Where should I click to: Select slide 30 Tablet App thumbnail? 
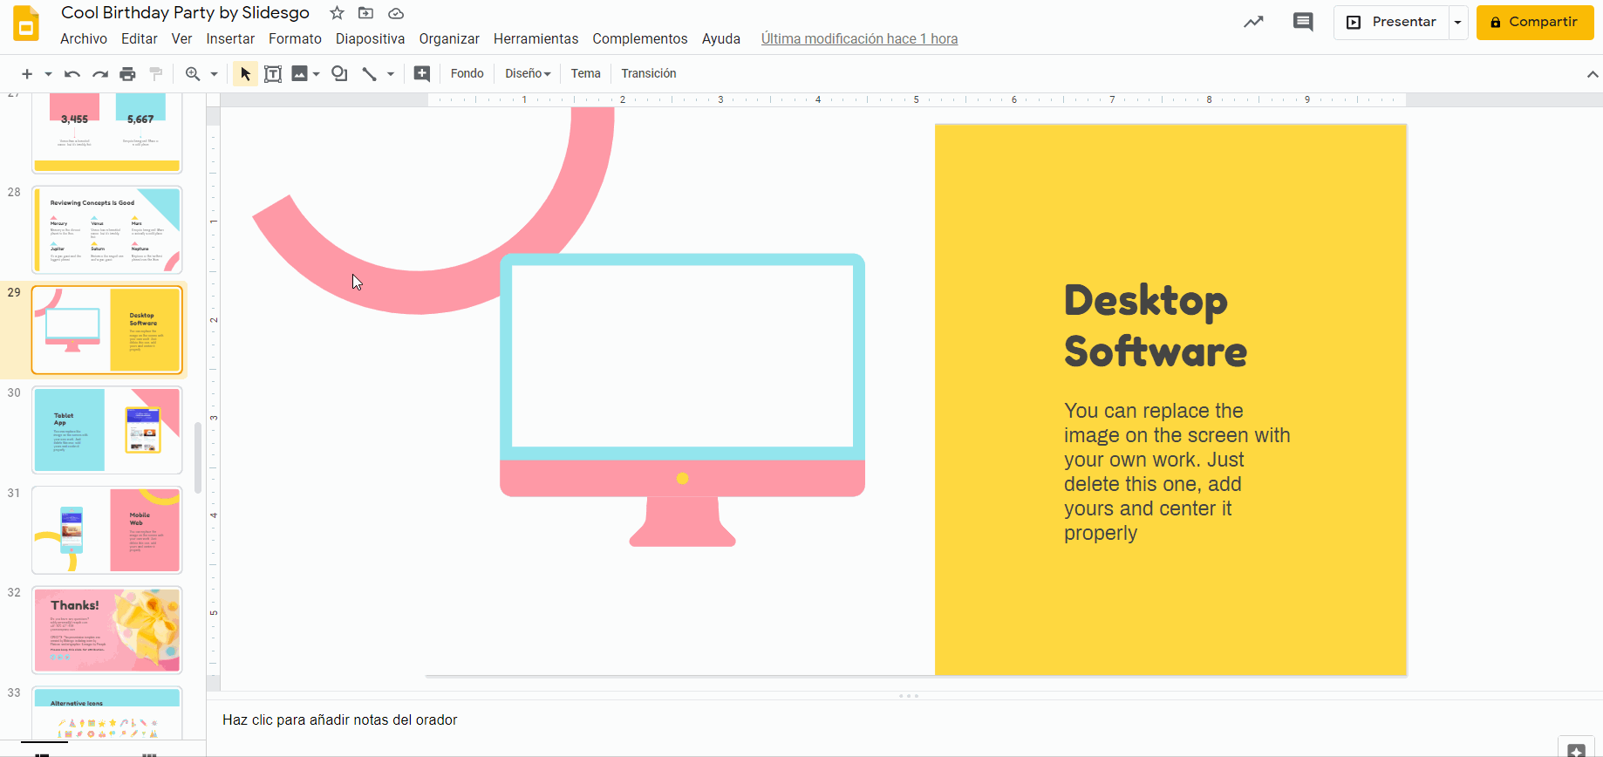pos(107,430)
